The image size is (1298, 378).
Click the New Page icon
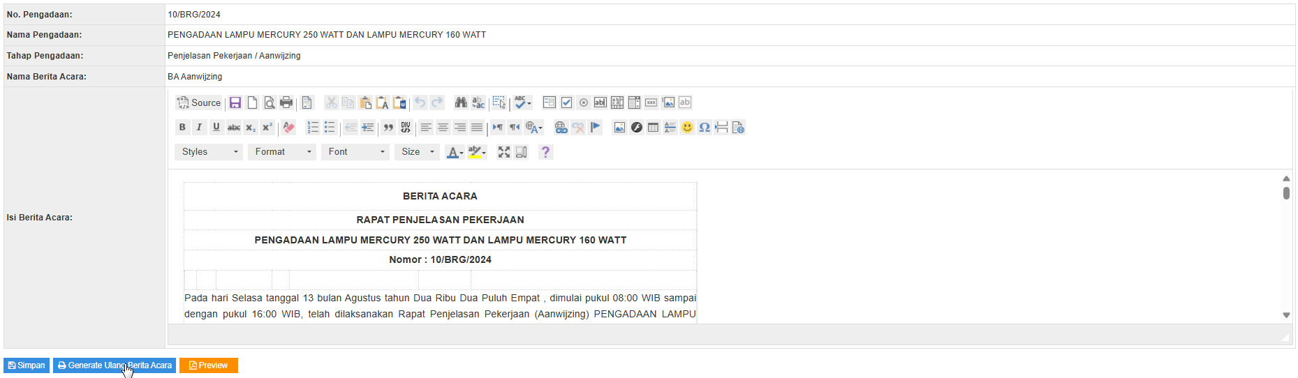coord(252,103)
